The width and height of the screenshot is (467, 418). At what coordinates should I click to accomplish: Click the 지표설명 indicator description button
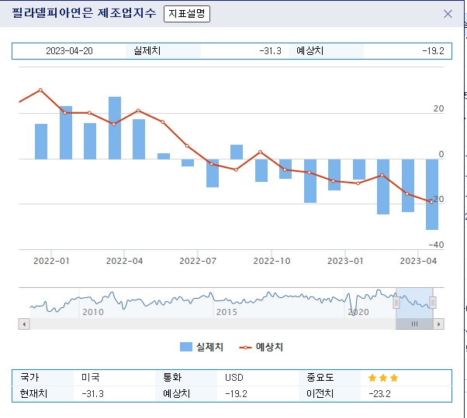[x=187, y=14]
